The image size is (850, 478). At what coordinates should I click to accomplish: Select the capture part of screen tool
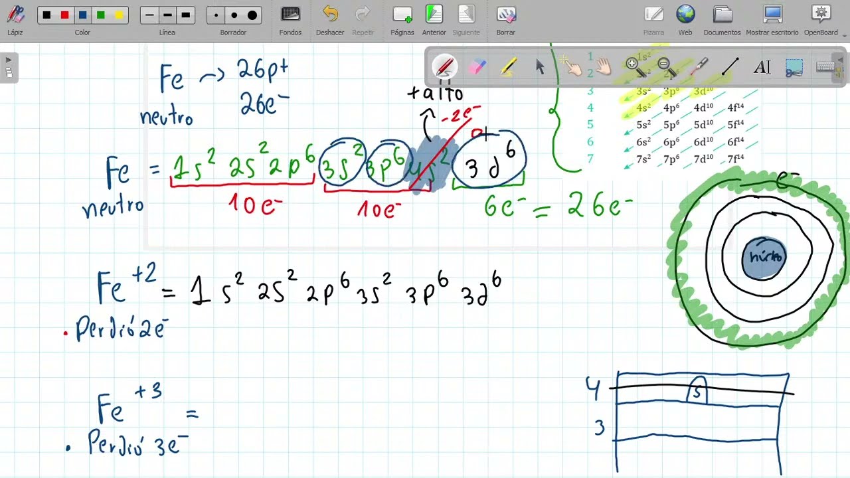(x=794, y=66)
